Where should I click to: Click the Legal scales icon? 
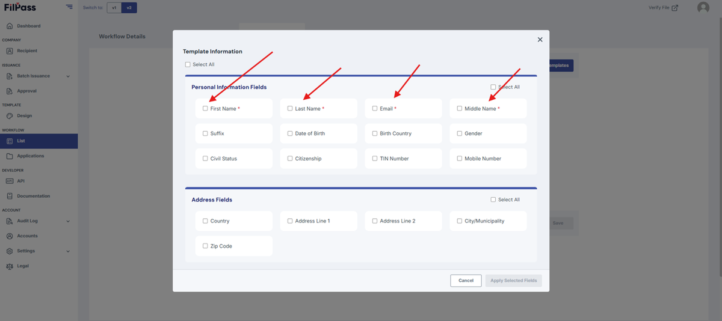[x=10, y=266]
